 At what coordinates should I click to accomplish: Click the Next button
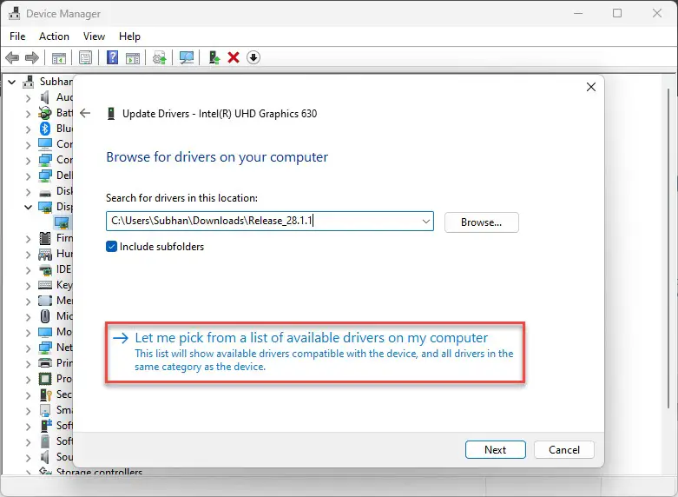point(496,450)
